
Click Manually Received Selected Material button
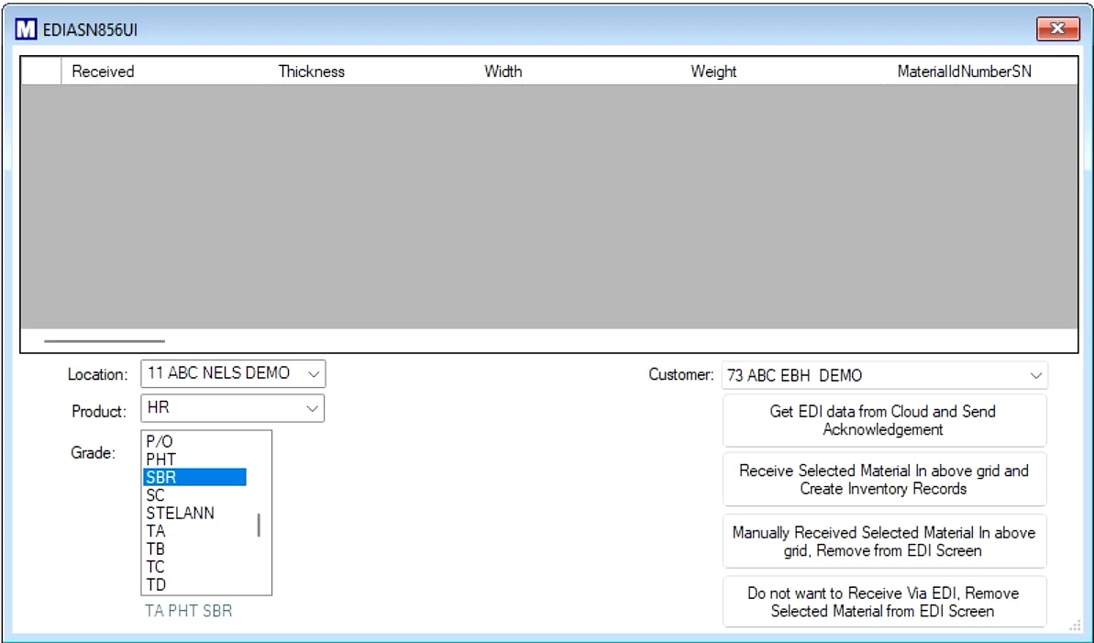(x=884, y=541)
